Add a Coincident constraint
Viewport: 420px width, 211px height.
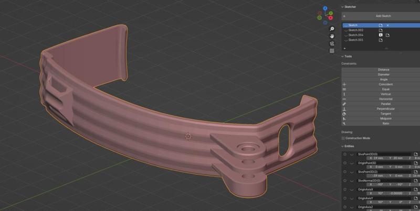(x=381, y=84)
